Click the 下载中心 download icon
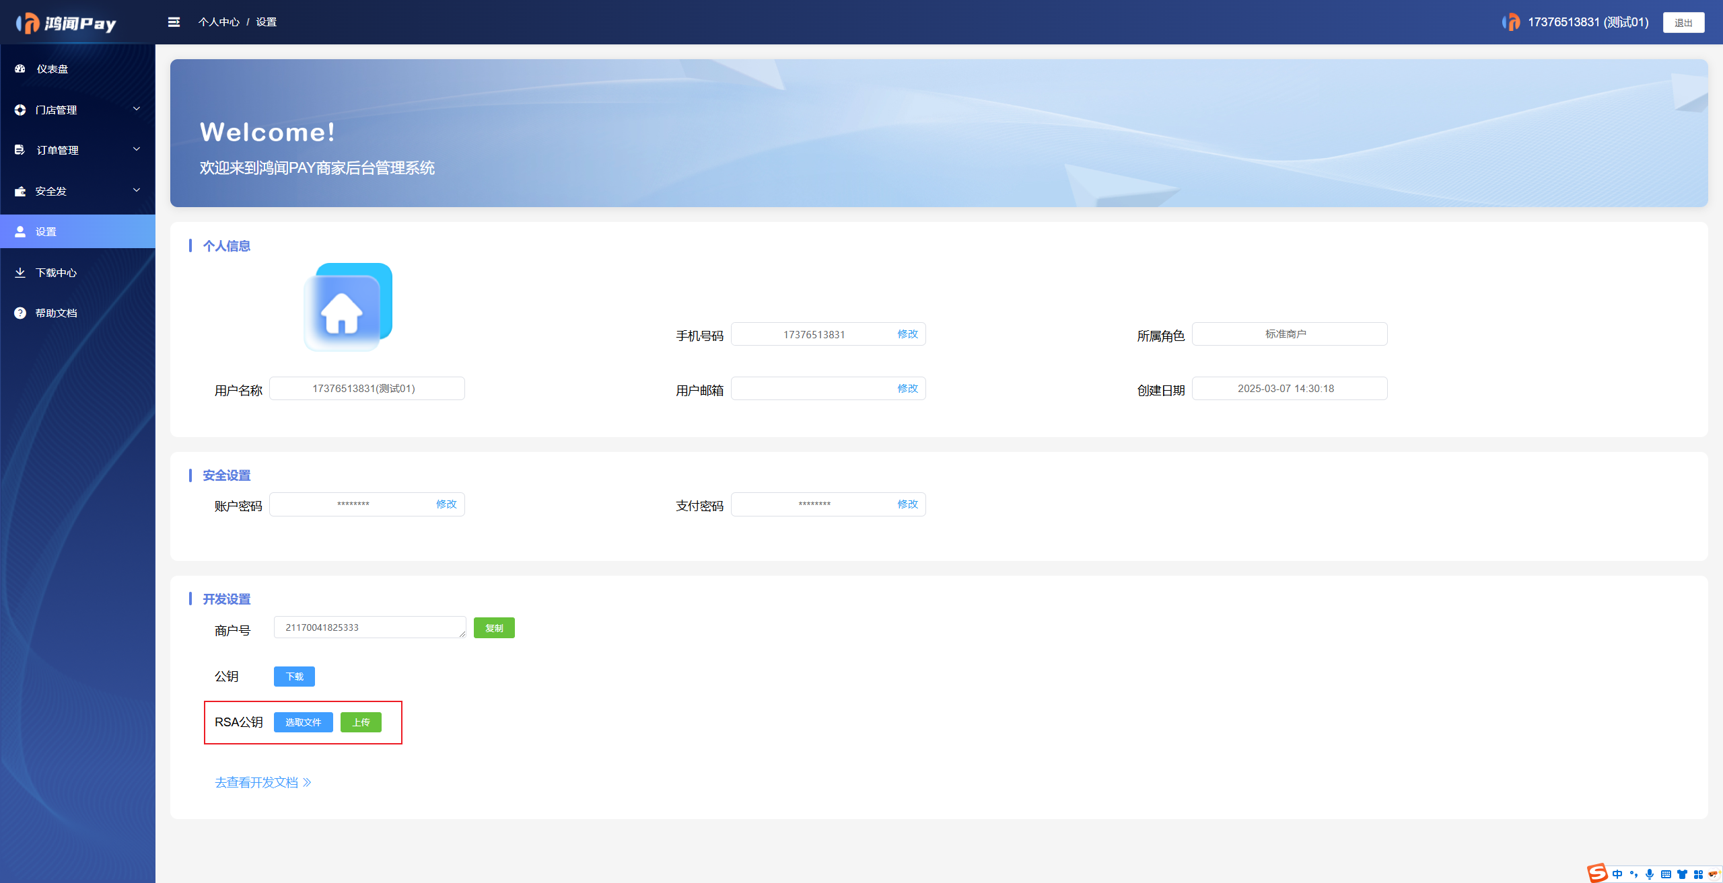This screenshot has height=883, width=1723. [x=20, y=272]
